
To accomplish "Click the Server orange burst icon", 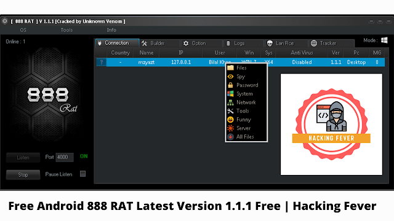I will point(230,128).
